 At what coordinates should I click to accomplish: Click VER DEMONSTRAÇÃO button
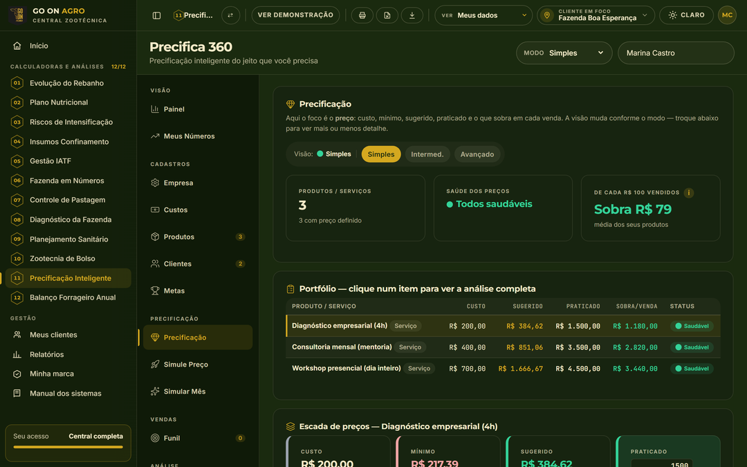[x=295, y=15]
